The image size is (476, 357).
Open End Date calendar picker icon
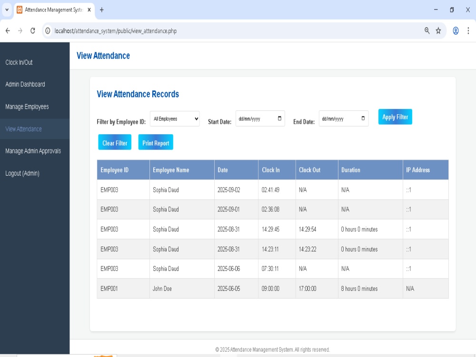[x=363, y=119]
